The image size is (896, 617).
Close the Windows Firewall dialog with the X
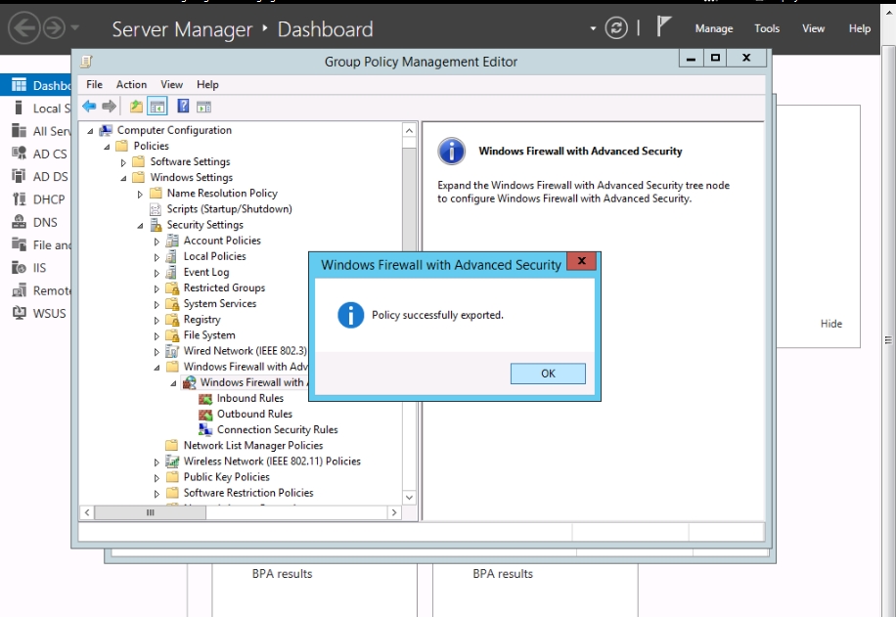[581, 261]
